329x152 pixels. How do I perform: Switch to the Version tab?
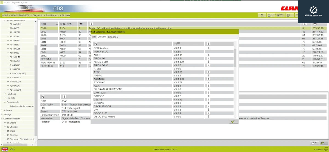(x=102, y=37)
